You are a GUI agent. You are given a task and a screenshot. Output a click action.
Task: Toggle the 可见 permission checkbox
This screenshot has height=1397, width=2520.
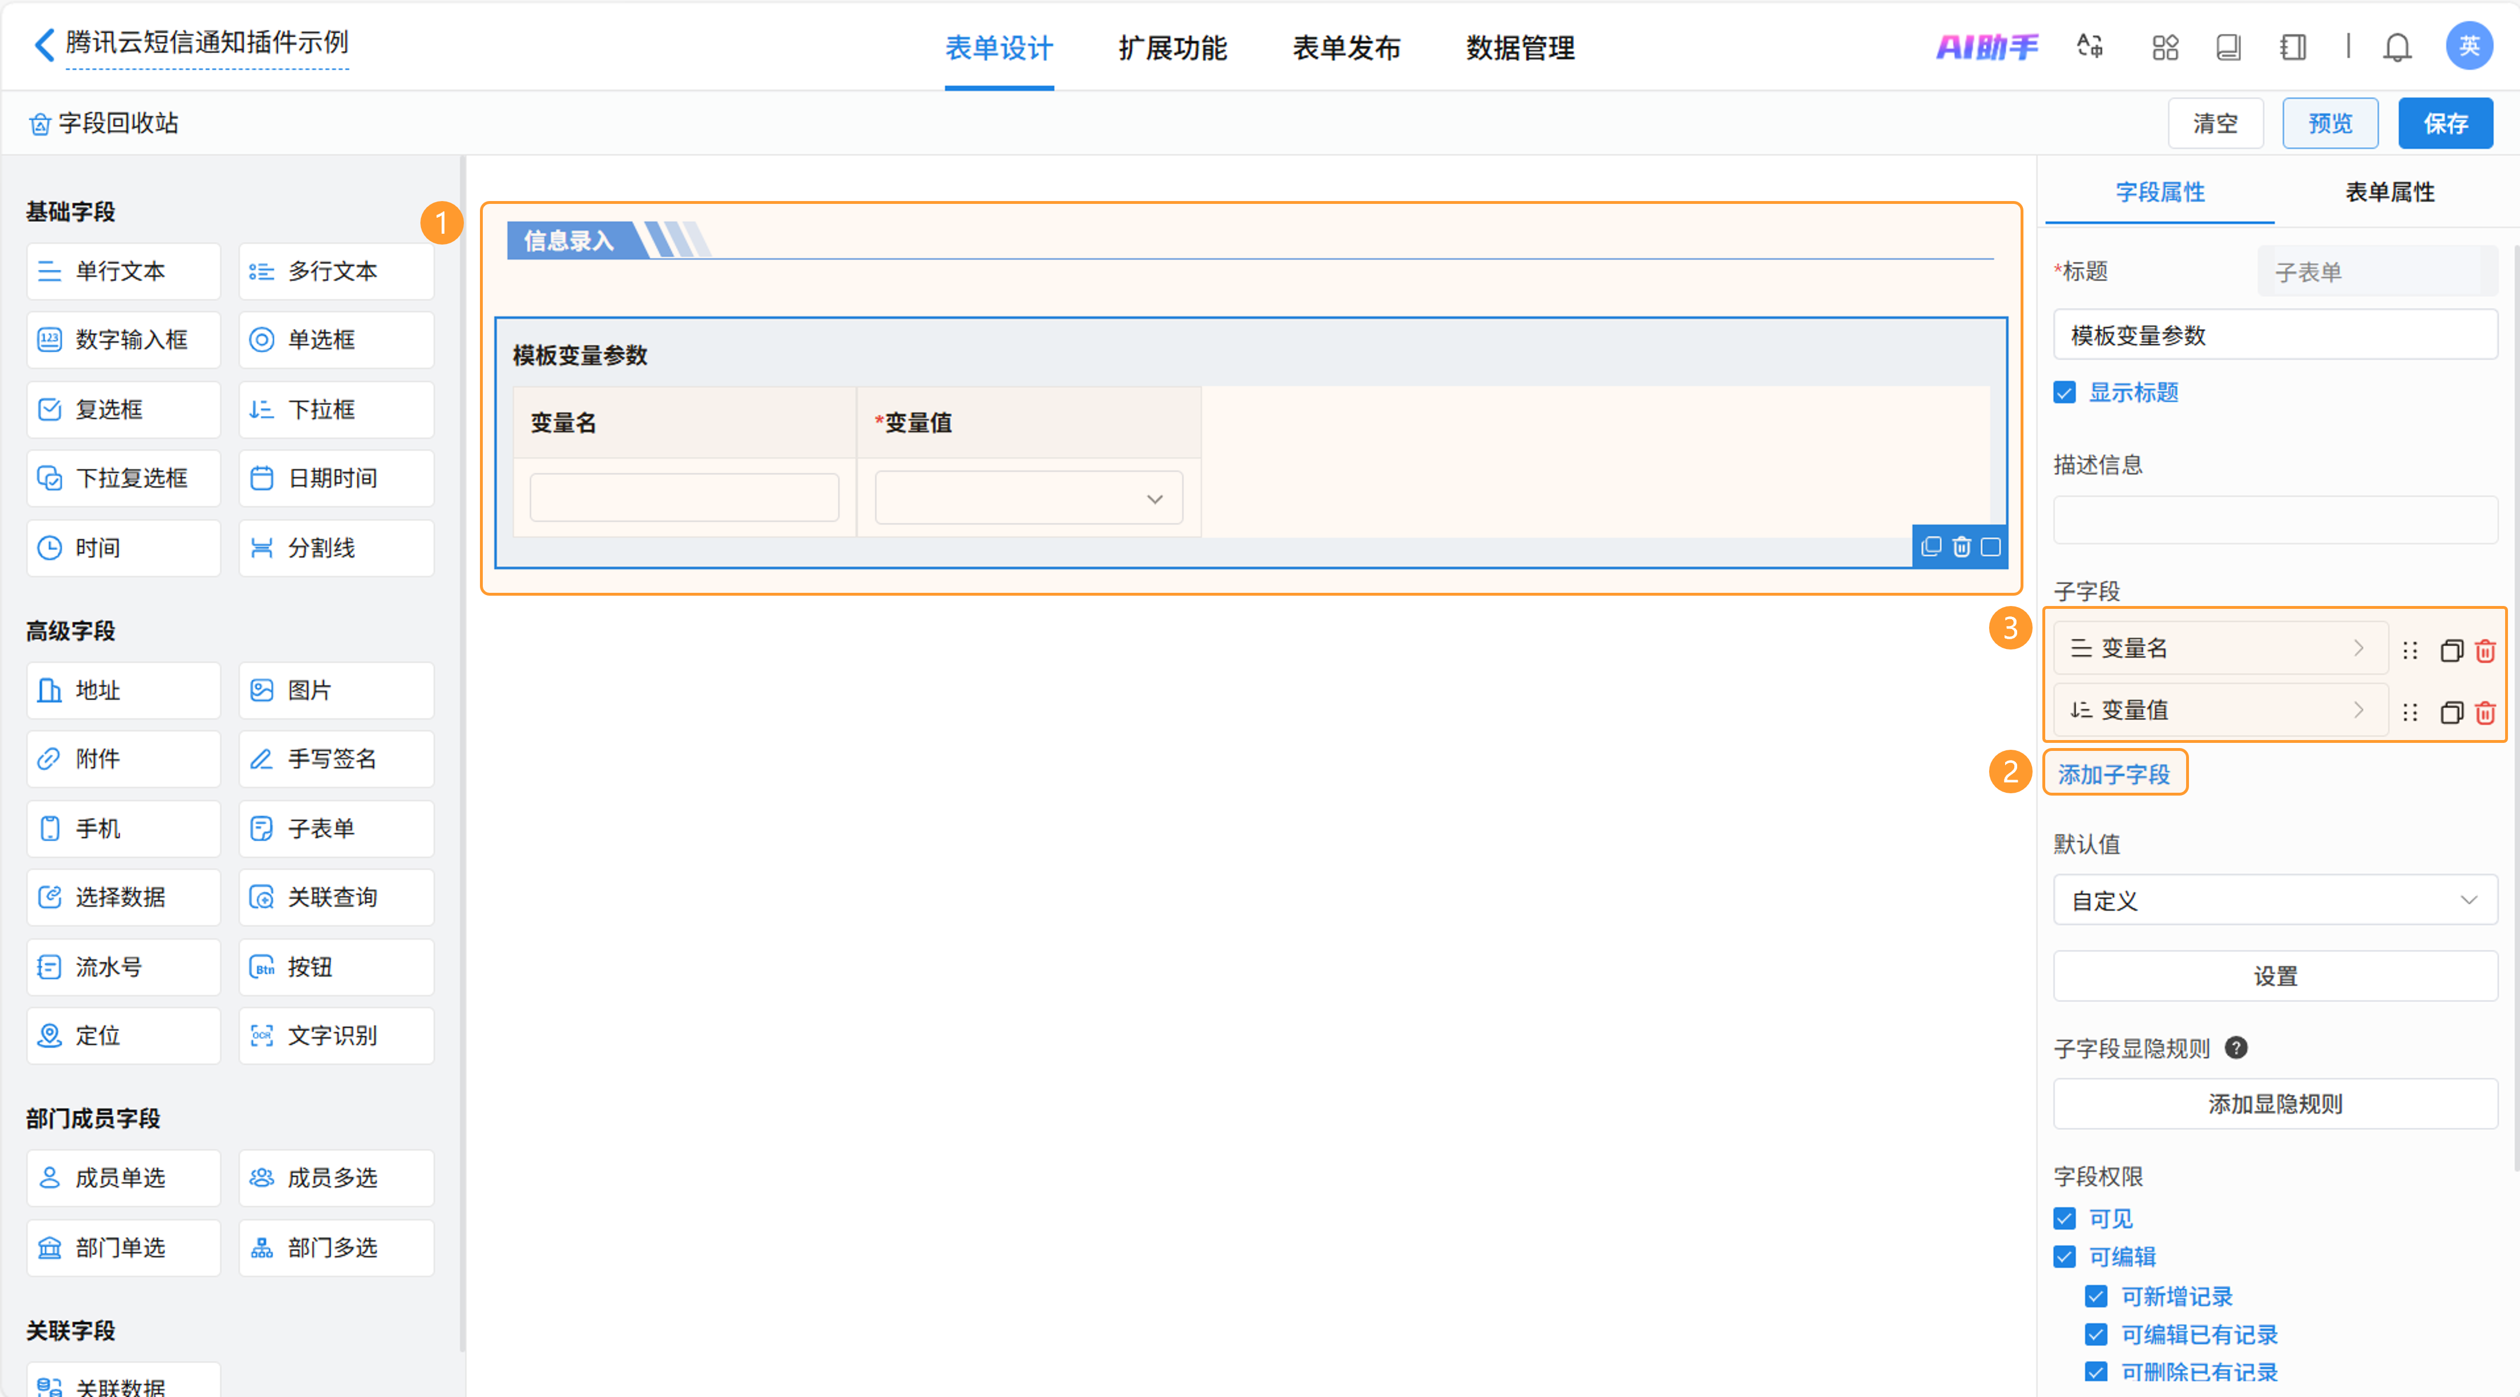(2064, 1218)
